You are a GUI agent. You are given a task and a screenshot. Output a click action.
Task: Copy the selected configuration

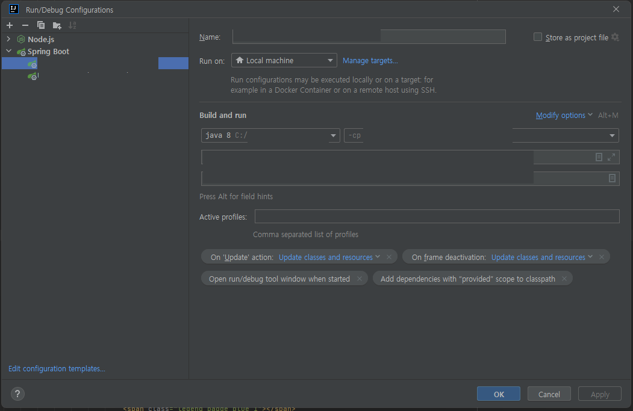click(x=41, y=25)
